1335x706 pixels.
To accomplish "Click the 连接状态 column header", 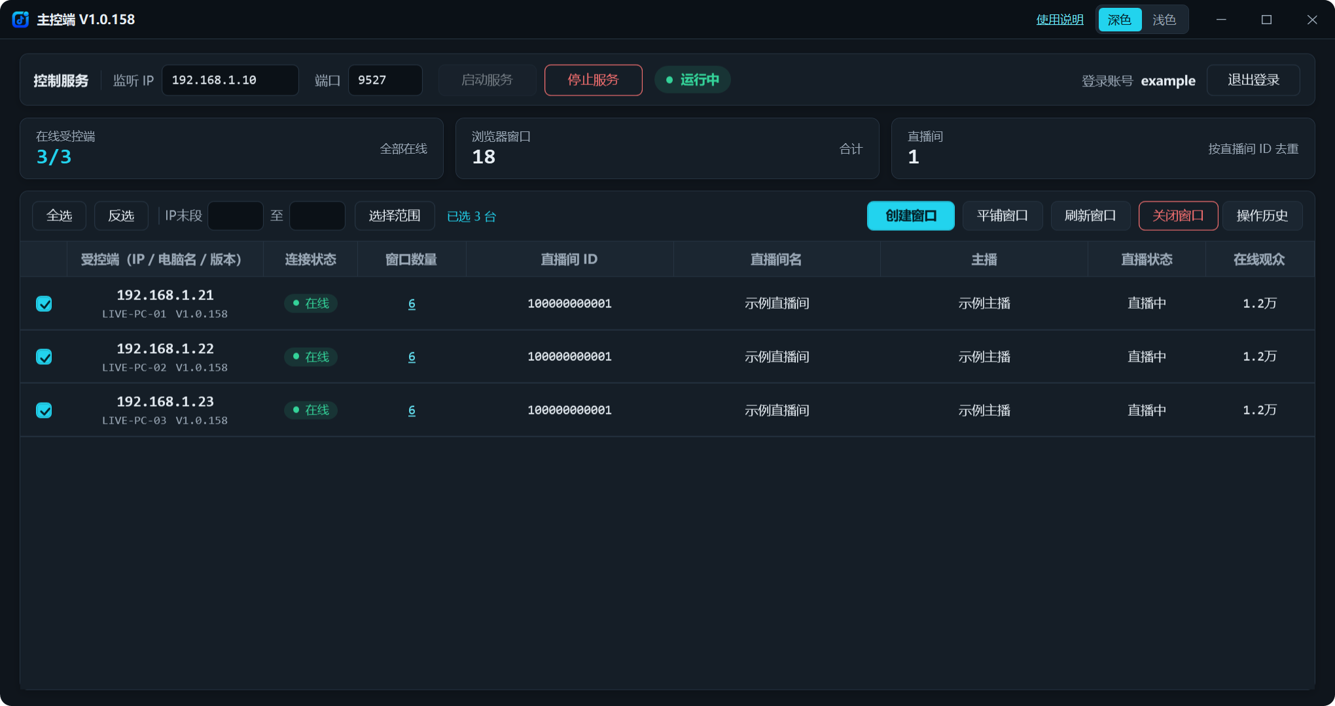I will 310,260.
